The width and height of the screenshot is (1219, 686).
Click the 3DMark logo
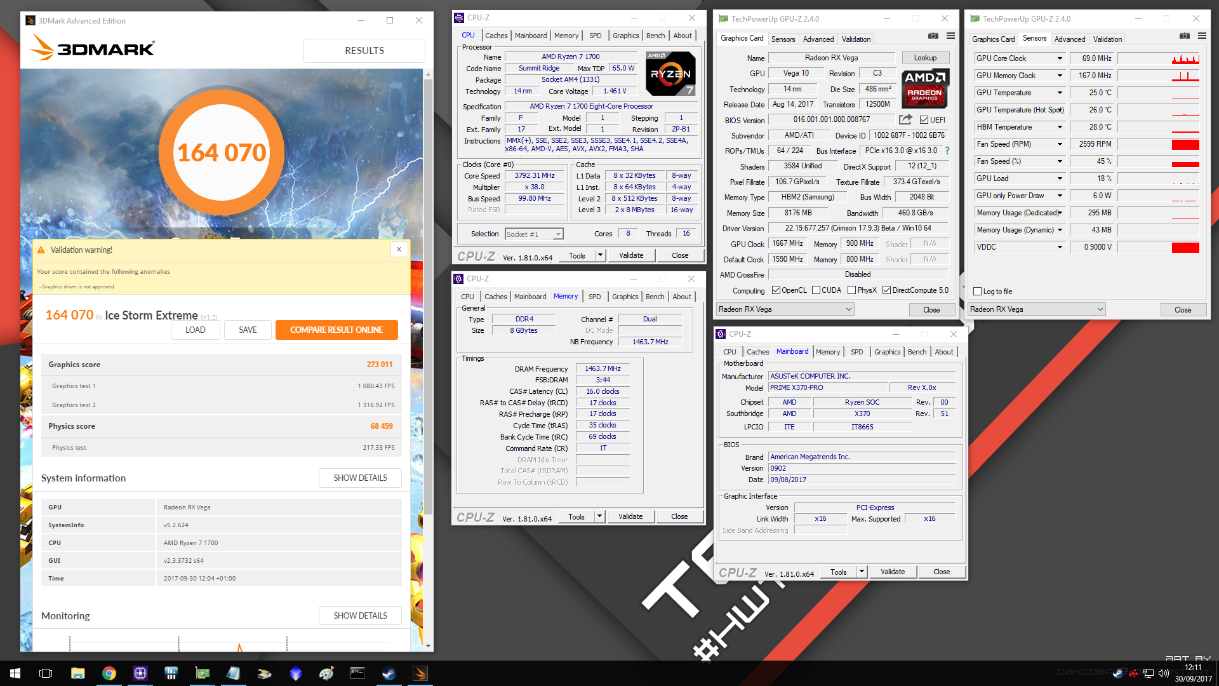pos(92,48)
